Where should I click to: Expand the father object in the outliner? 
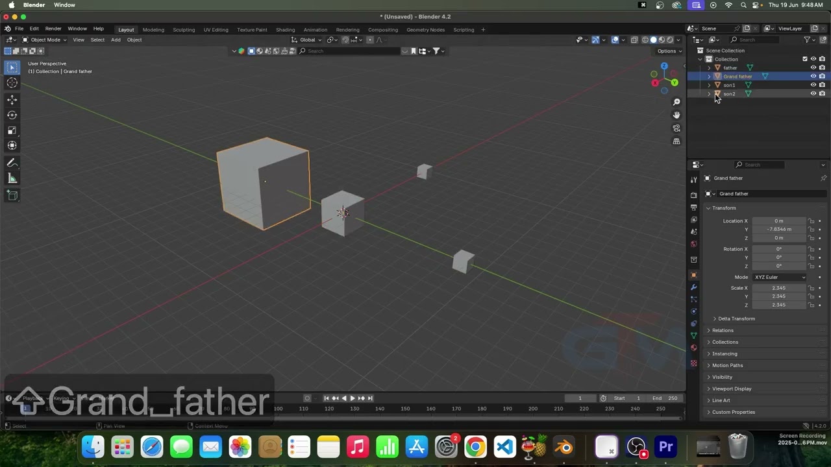[708, 67]
